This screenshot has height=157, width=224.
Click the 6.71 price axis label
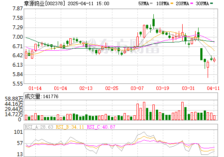coord(18,46)
